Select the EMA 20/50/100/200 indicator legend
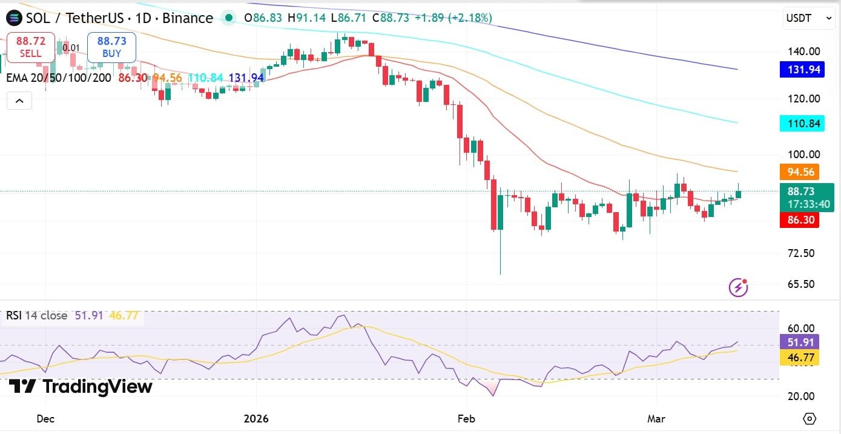 tap(59, 78)
